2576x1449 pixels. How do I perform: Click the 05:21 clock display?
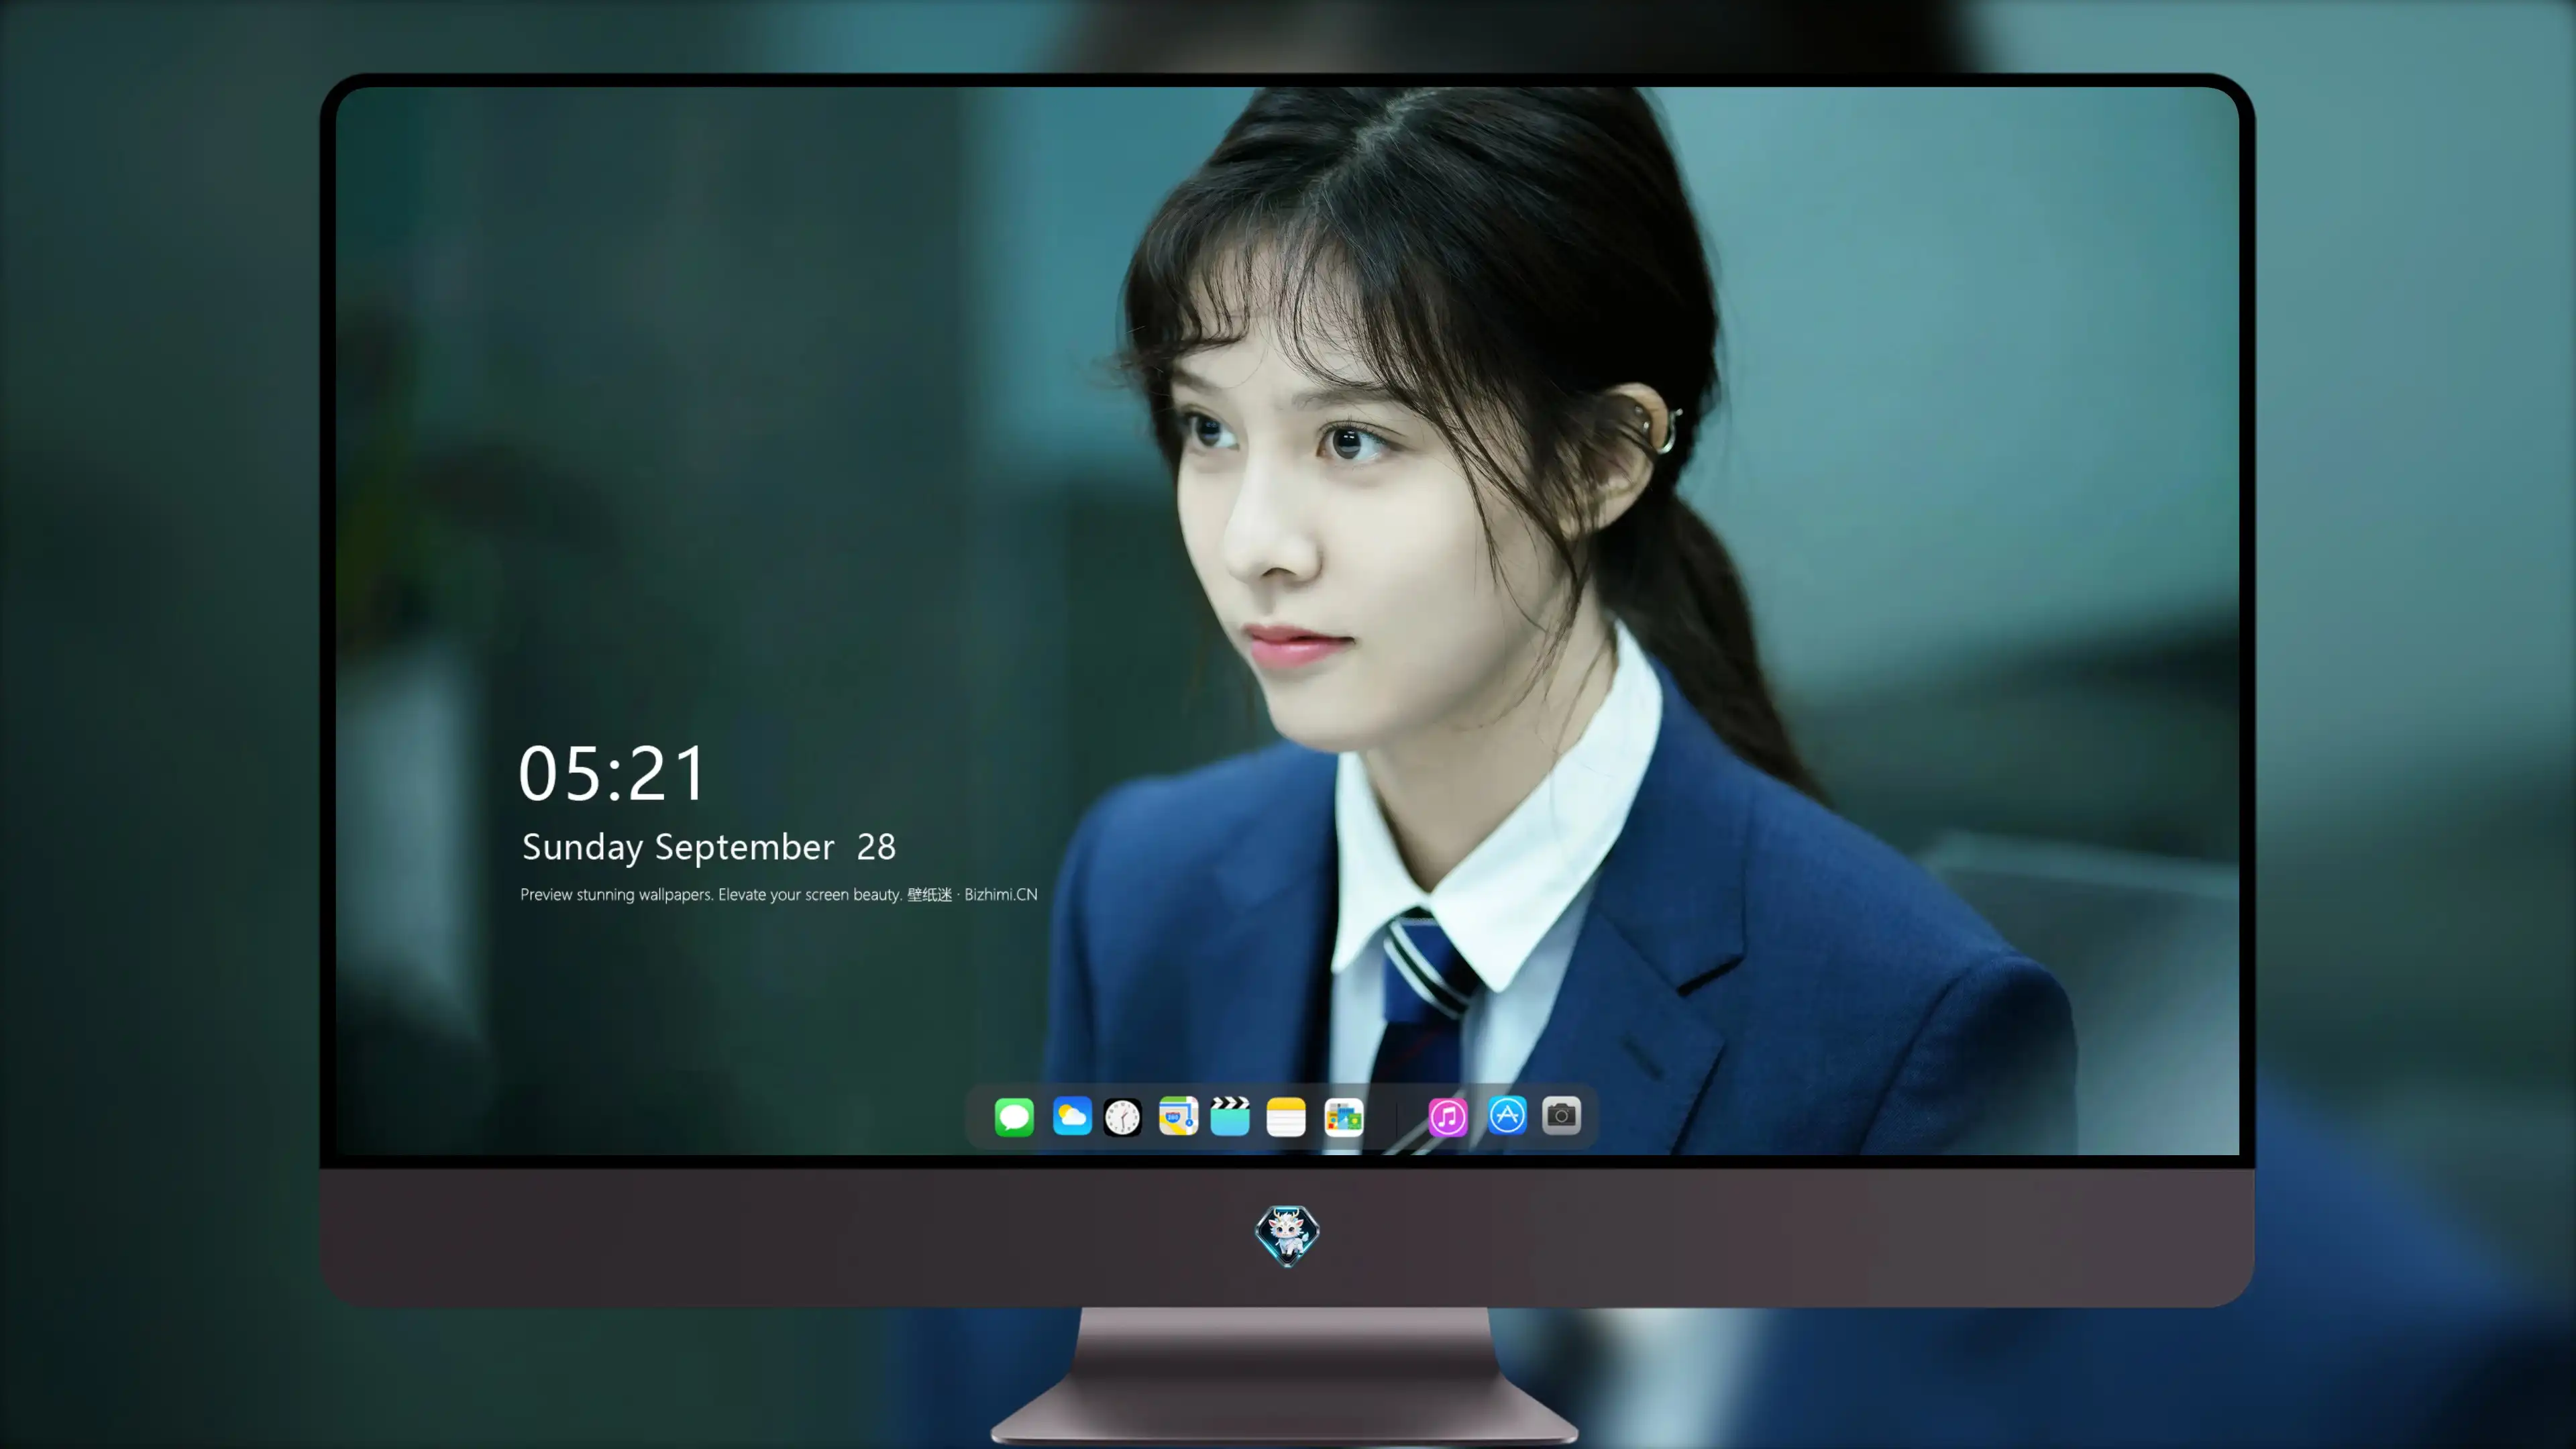(x=612, y=773)
